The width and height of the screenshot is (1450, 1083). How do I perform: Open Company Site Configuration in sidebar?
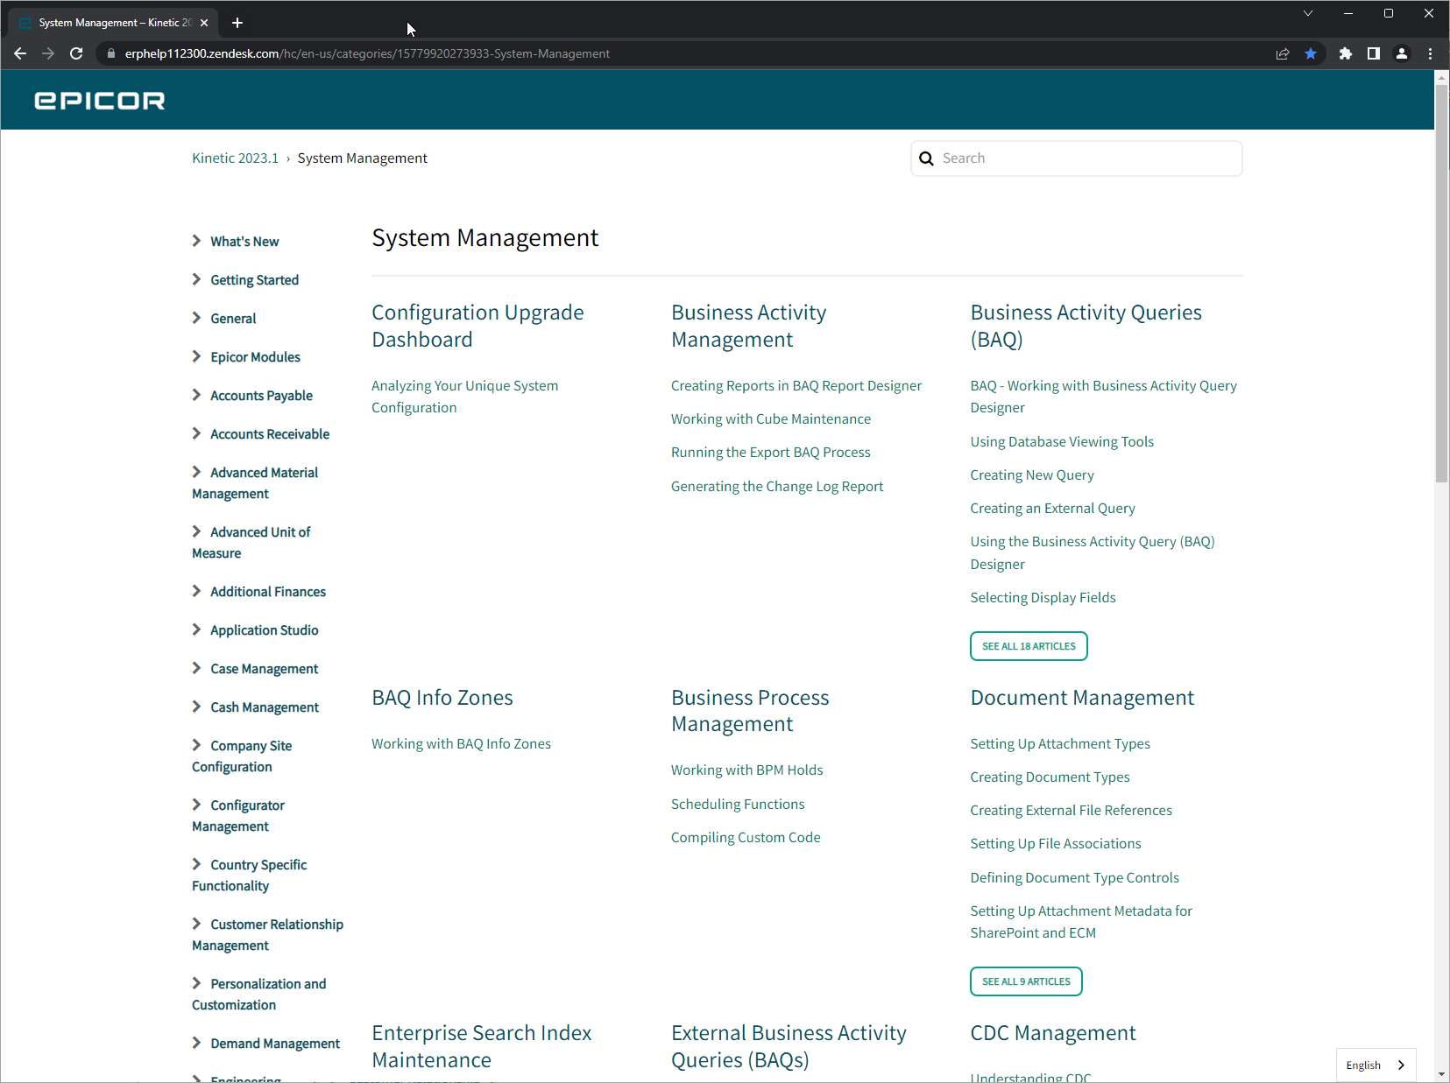coord(242,756)
